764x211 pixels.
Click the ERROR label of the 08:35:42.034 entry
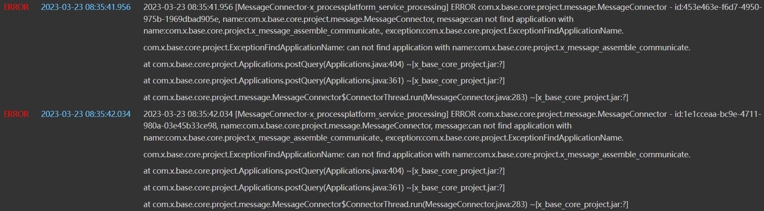coord(16,114)
